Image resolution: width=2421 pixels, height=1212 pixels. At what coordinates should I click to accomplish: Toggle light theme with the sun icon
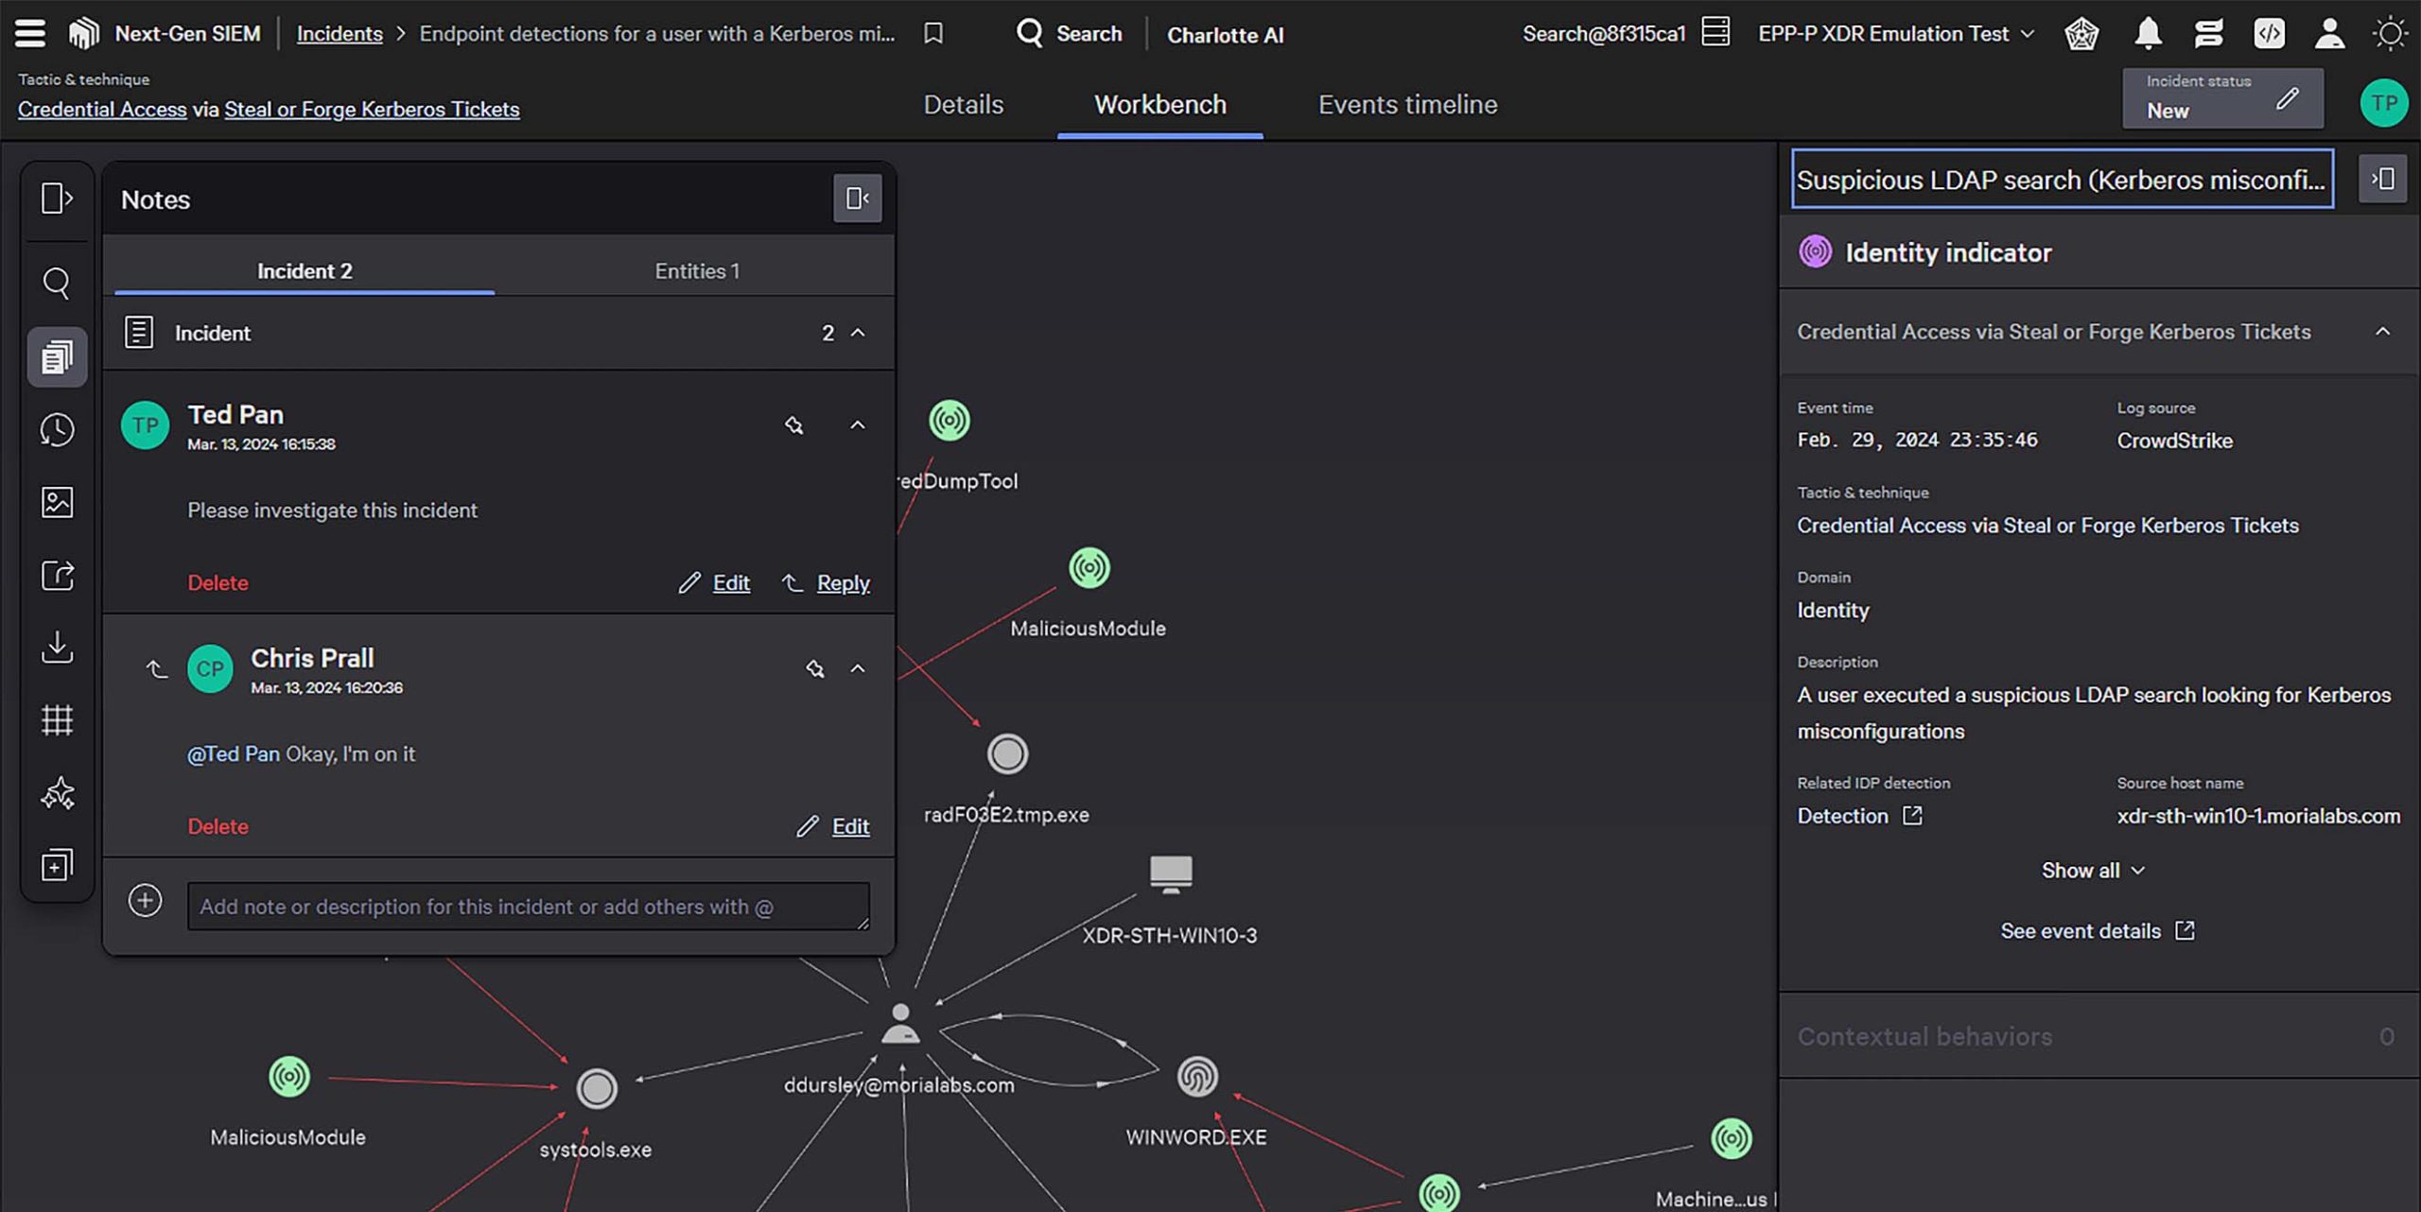point(2391,33)
